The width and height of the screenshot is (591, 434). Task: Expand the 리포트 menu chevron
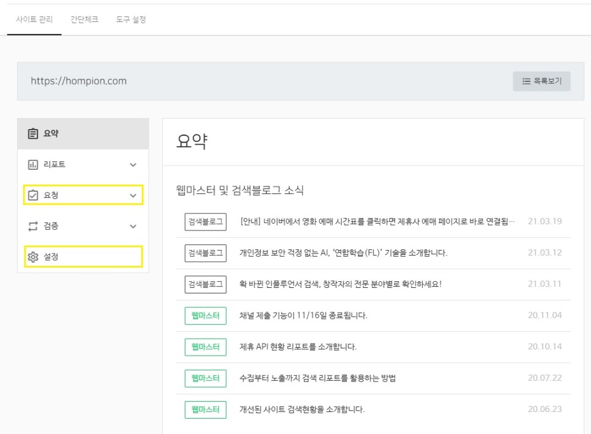pos(133,164)
